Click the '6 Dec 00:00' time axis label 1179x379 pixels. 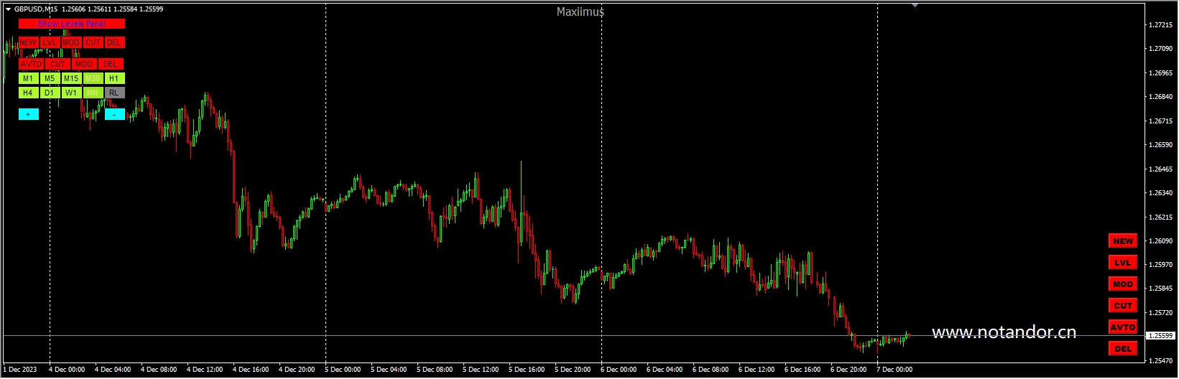(x=619, y=370)
